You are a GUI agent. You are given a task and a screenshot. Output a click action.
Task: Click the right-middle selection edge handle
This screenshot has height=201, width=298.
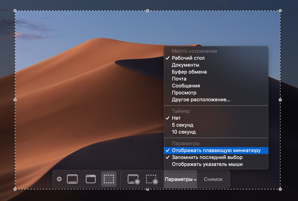[x=280, y=100]
